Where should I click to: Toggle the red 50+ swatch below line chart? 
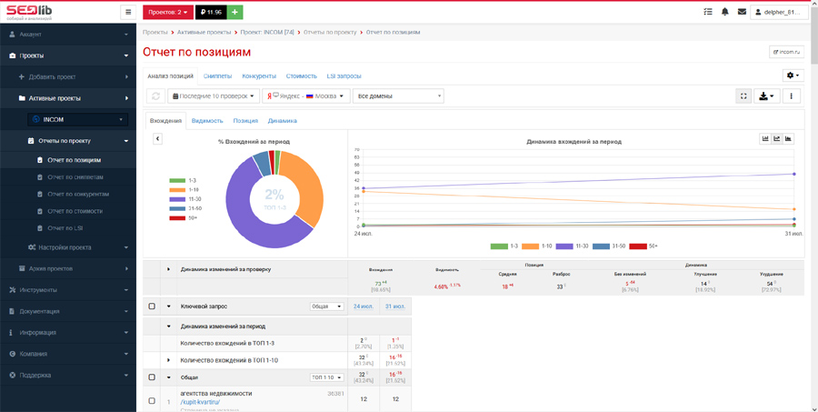[638, 246]
